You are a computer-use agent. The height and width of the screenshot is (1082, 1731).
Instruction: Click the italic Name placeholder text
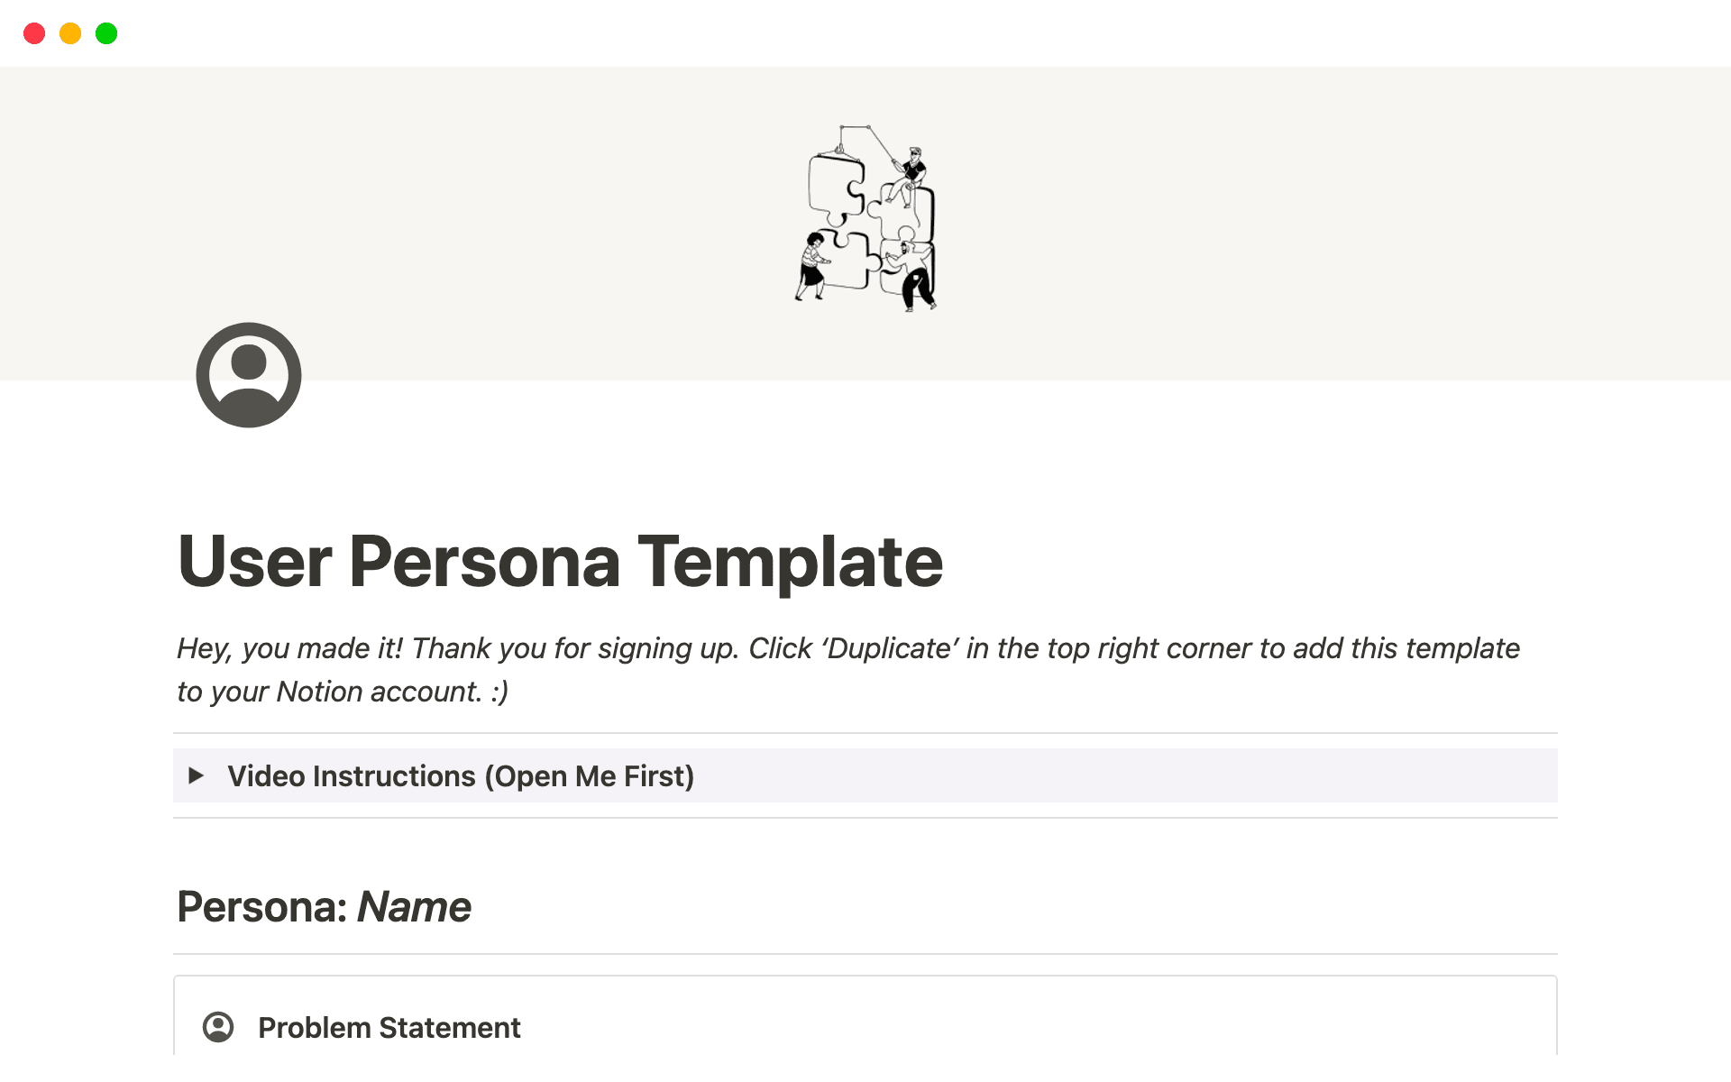point(414,906)
